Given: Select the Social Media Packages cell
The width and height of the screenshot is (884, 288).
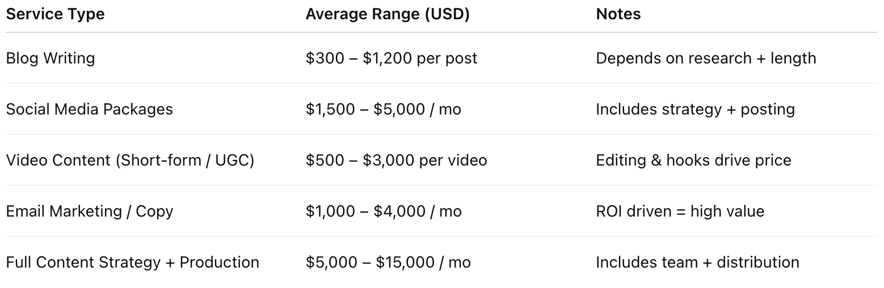Looking at the screenshot, I should click(x=90, y=109).
